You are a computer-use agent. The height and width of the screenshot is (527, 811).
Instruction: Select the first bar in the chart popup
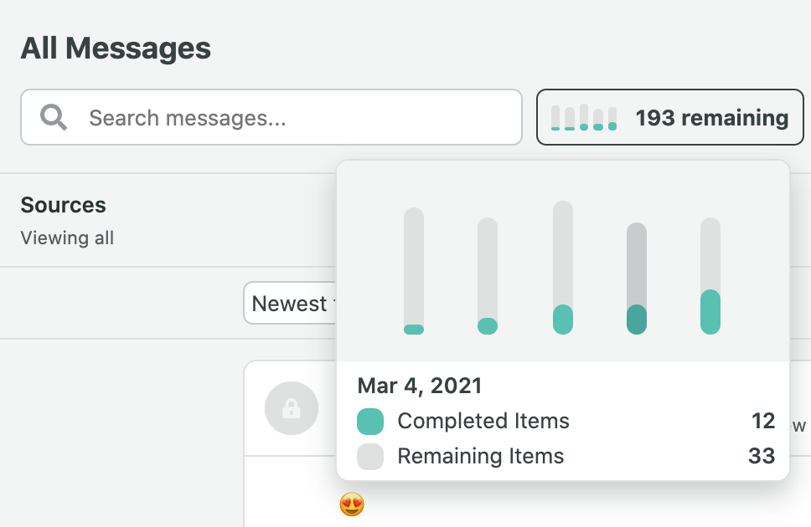[x=414, y=271]
